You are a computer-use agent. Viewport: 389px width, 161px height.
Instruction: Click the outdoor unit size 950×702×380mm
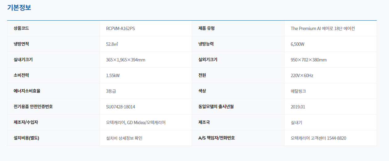(309, 60)
